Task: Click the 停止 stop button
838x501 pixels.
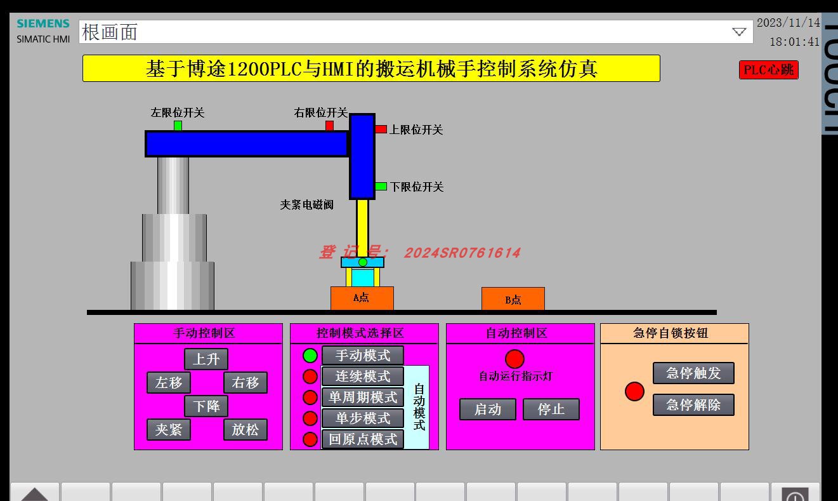Action: tap(551, 410)
